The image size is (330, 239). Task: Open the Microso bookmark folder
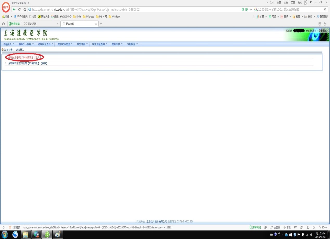tap(89, 17)
